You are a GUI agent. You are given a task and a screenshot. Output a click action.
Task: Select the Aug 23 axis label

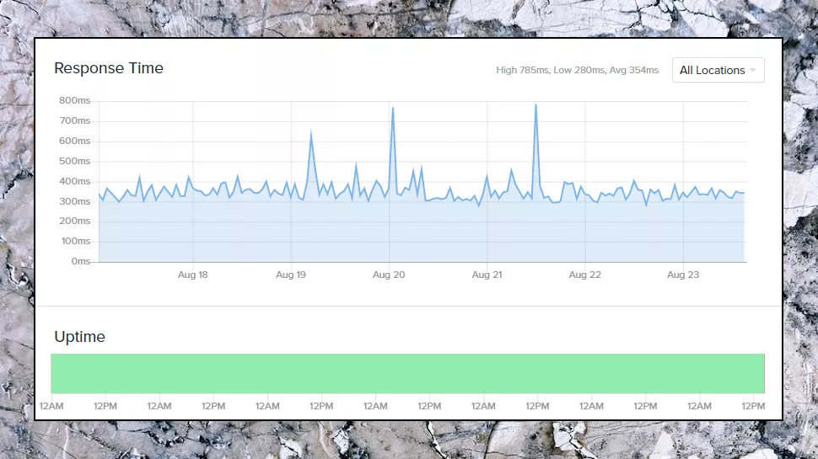(x=683, y=275)
